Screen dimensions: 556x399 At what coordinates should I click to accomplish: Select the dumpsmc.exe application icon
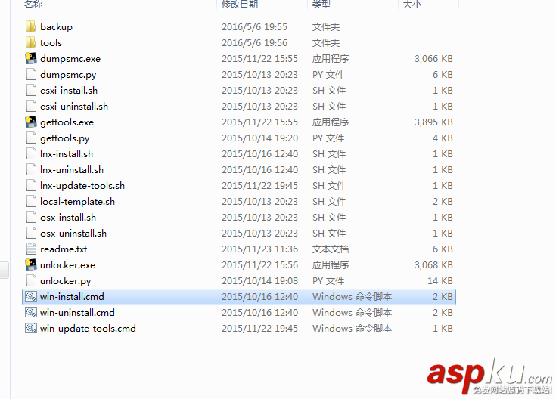31,58
